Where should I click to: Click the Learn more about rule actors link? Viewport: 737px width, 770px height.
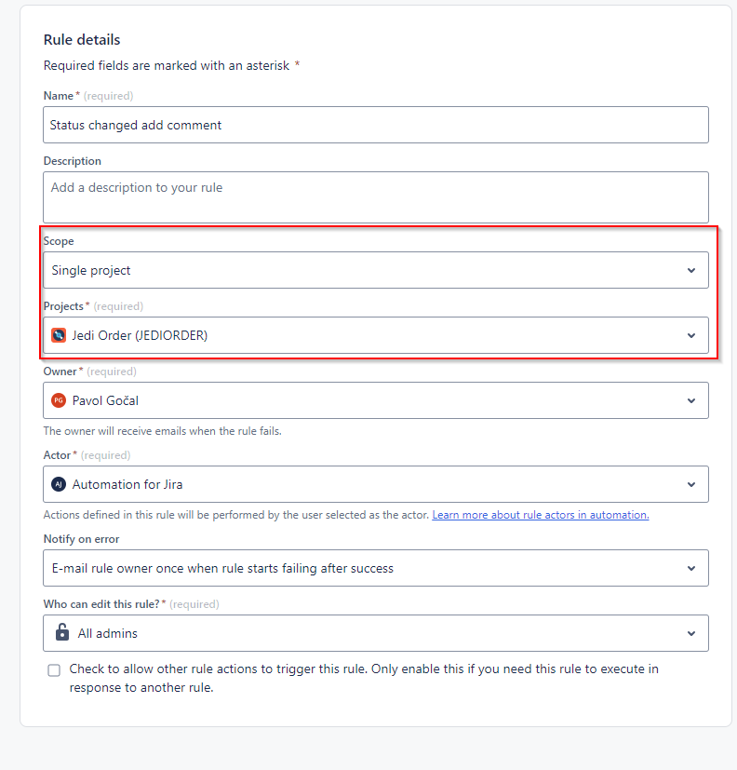click(540, 514)
